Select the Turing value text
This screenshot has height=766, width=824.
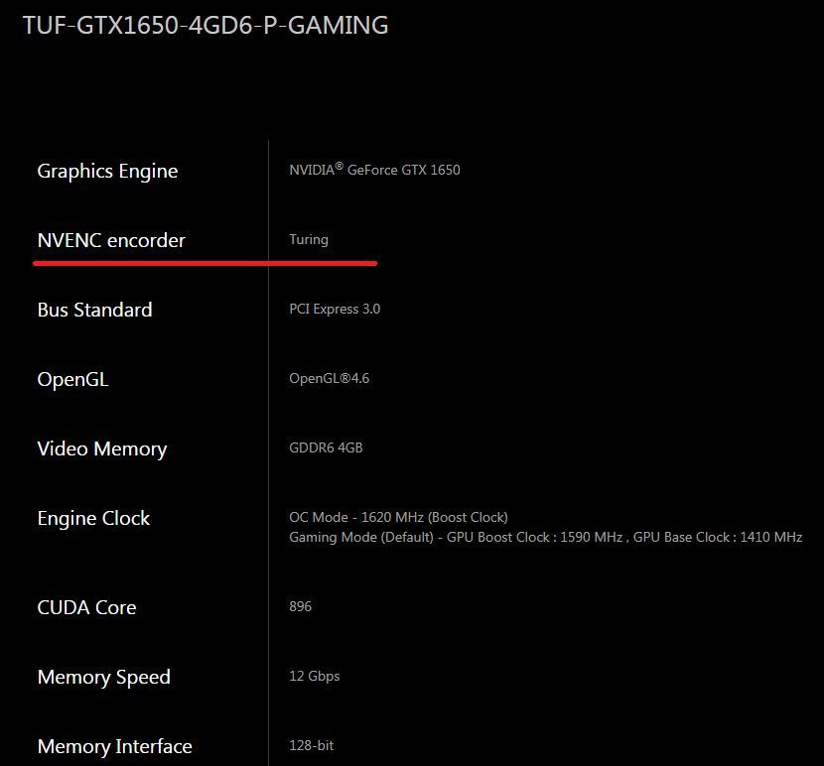[309, 239]
